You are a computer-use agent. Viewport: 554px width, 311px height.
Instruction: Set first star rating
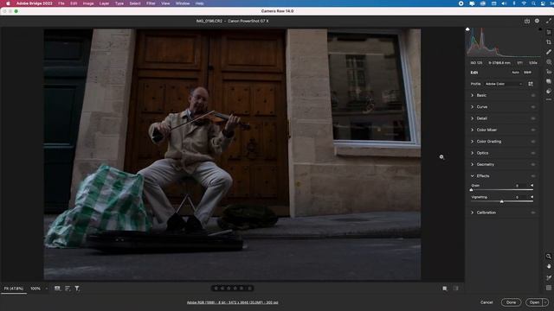216,289
